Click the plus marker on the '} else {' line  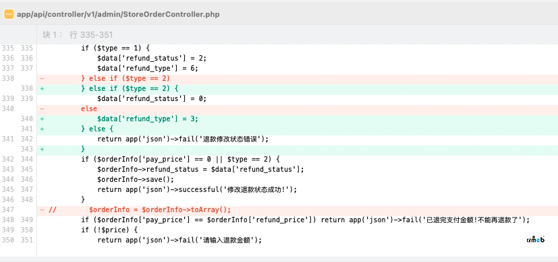pyautogui.click(x=42, y=129)
